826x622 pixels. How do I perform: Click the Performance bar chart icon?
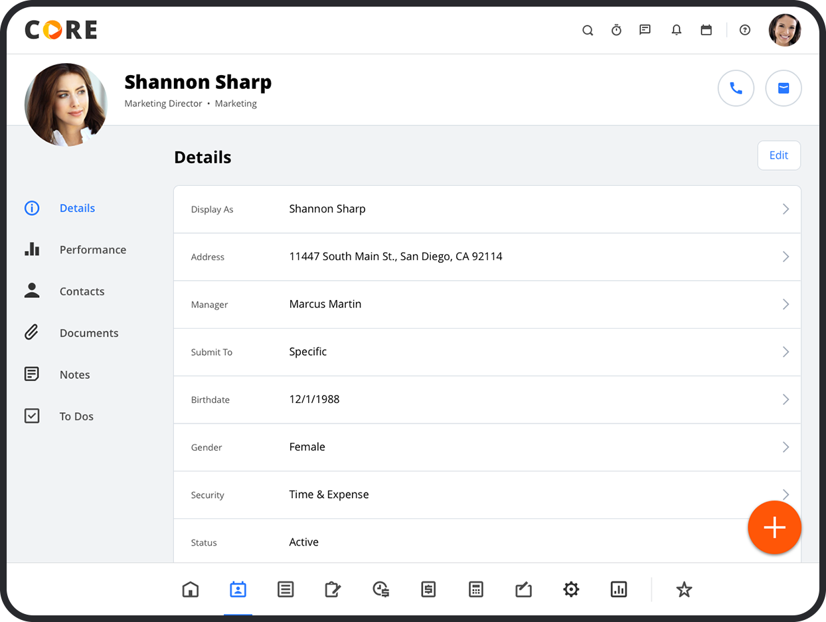[x=32, y=250]
